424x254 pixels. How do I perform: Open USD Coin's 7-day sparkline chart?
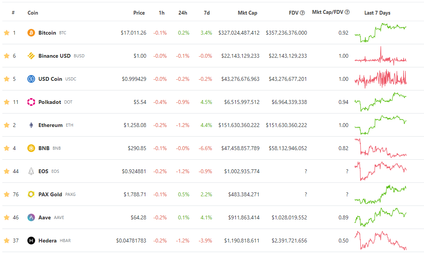380,79
